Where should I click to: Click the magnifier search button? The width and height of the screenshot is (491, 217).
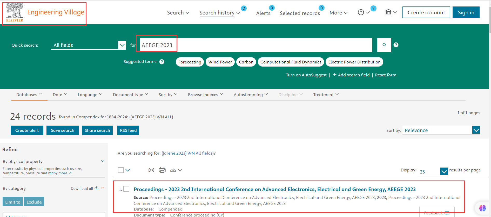(384, 45)
